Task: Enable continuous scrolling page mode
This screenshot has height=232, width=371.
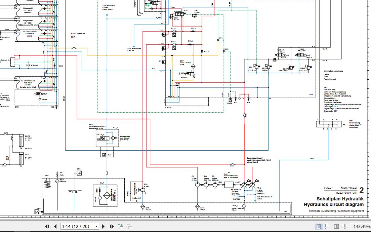Action: point(327,227)
